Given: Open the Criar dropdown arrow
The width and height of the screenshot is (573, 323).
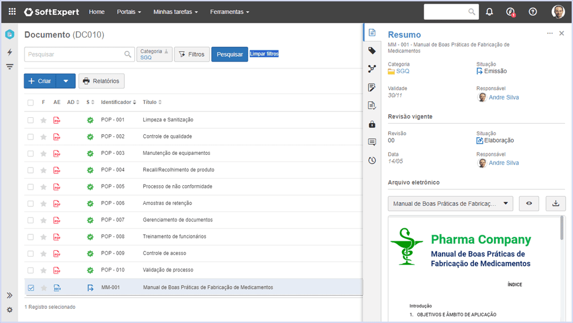Looking at the screenshot, I should click(66, 81).
